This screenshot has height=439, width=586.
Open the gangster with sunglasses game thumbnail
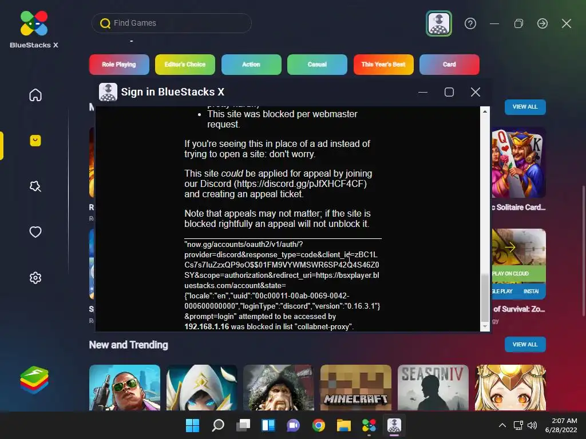(x=125, y=388)
